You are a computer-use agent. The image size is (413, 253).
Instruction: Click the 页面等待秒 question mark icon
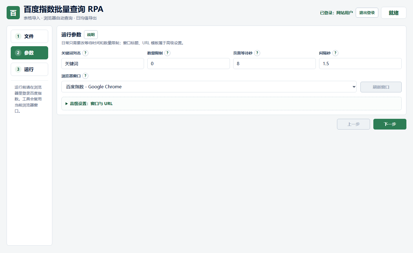pyautogui.click(x=257, y=53)
